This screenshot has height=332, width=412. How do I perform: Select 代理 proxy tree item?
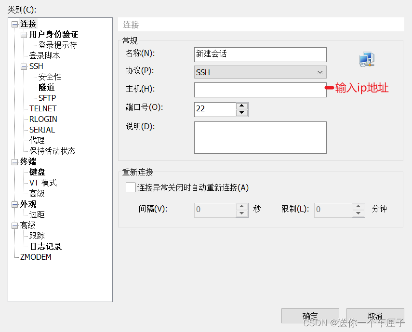(37, 140)
